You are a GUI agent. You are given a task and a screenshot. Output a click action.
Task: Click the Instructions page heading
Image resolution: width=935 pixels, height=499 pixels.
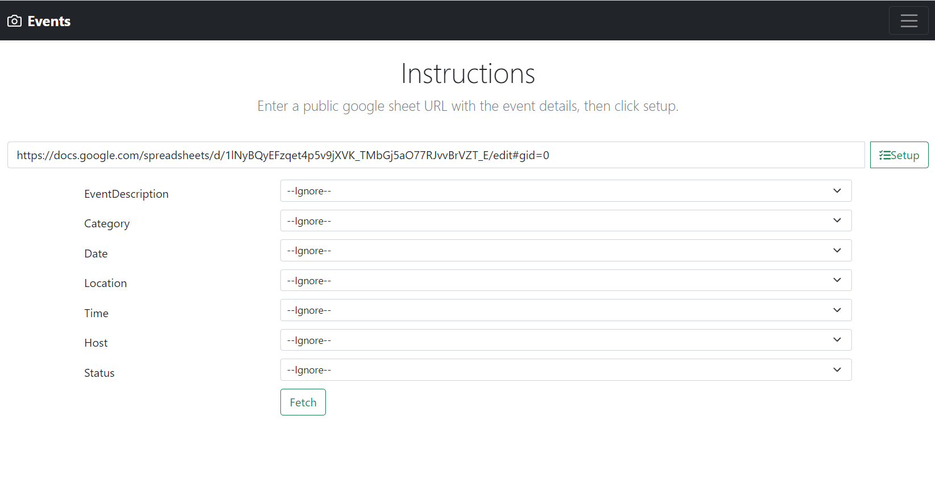[468, 74]
